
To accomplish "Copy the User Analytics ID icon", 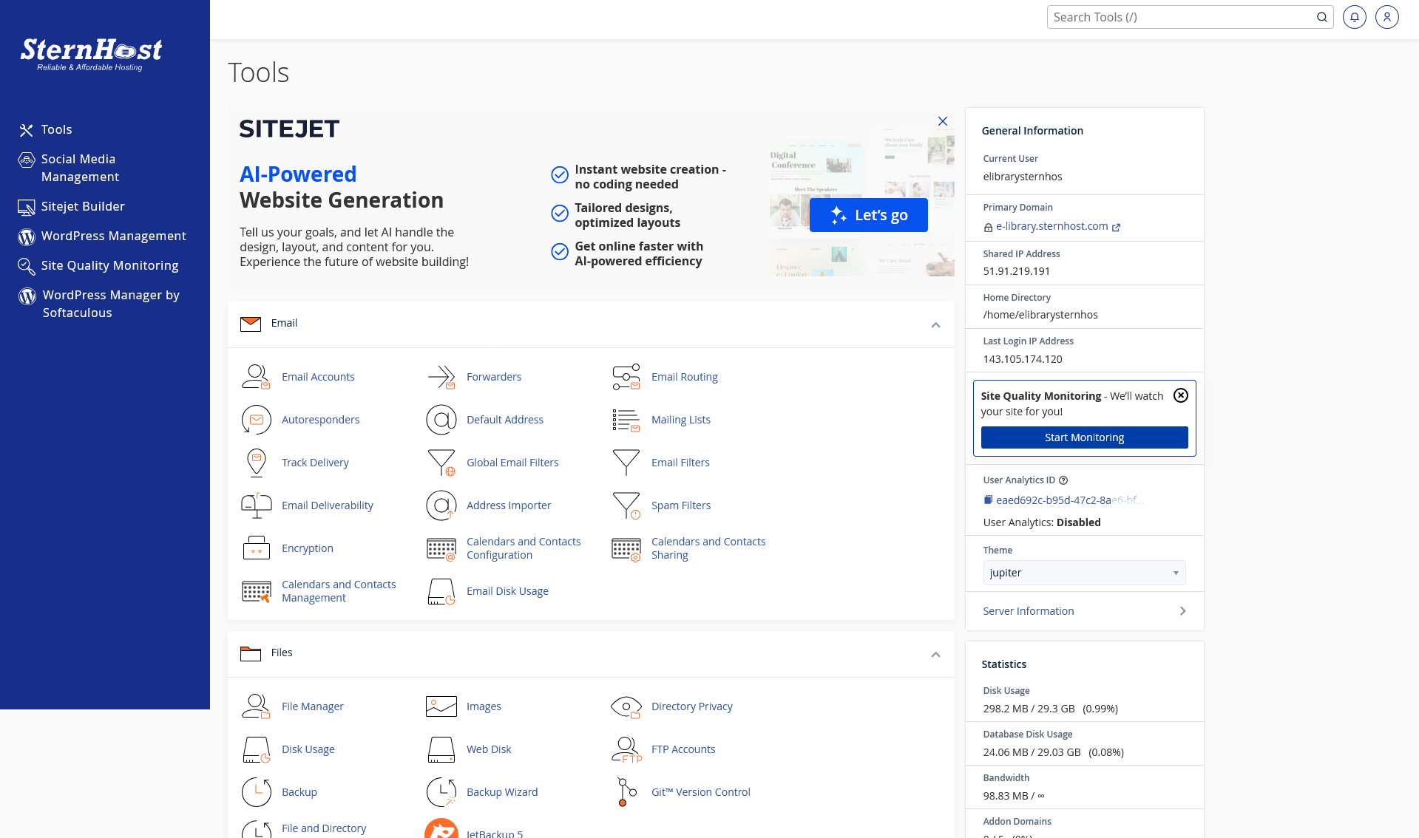I will (x=988, y=500).
